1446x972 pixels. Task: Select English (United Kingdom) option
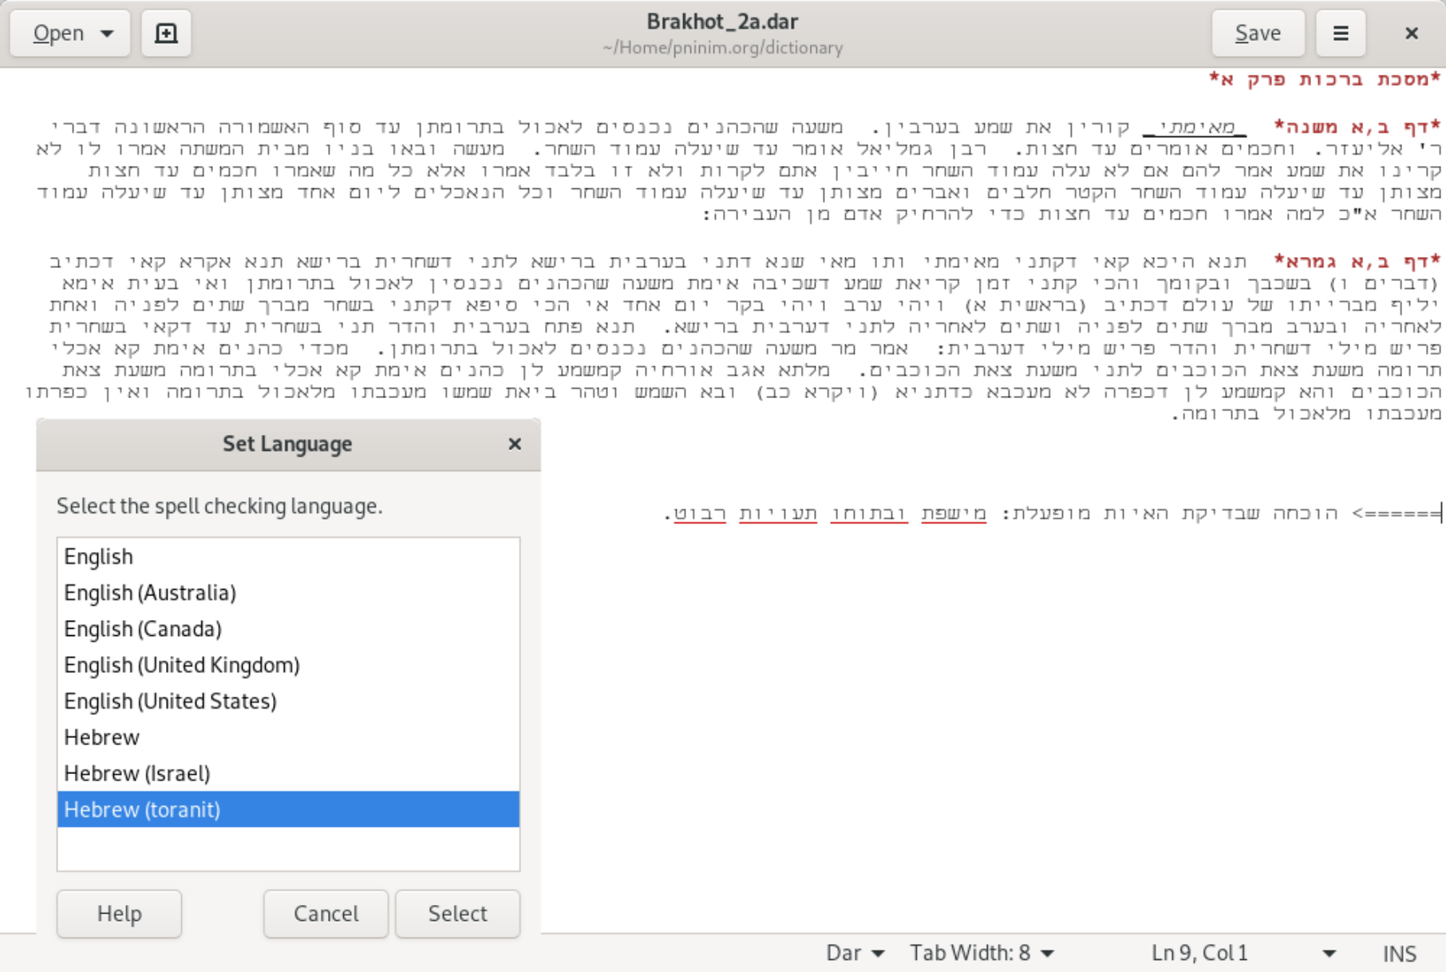tap(182, 665)
